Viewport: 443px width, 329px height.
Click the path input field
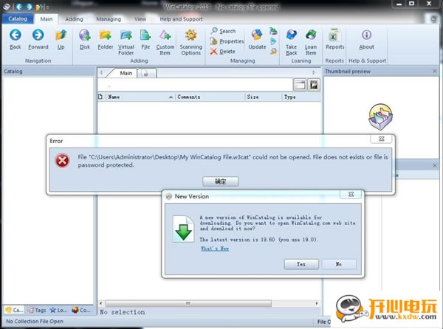195,85
